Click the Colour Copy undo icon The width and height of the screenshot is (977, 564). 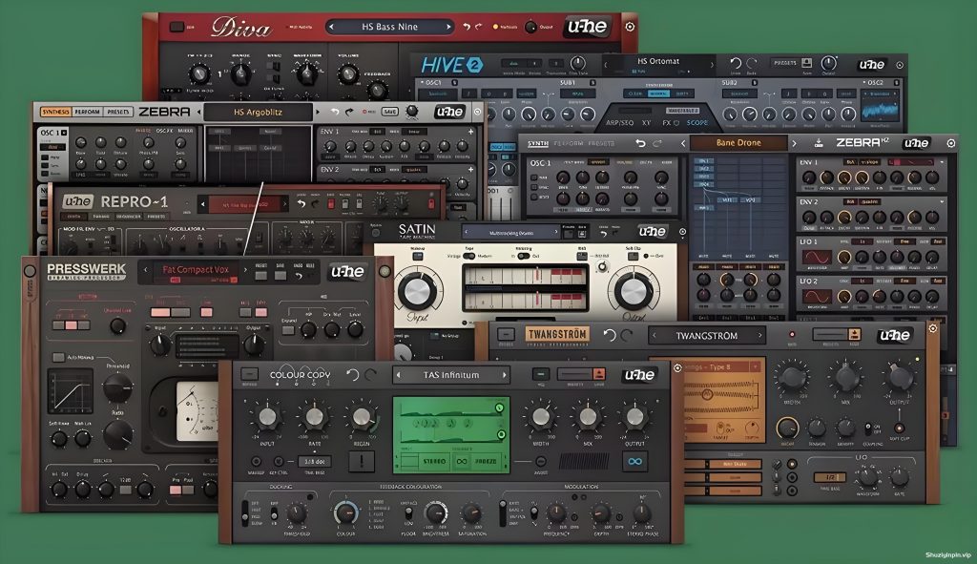coord(353,375)
